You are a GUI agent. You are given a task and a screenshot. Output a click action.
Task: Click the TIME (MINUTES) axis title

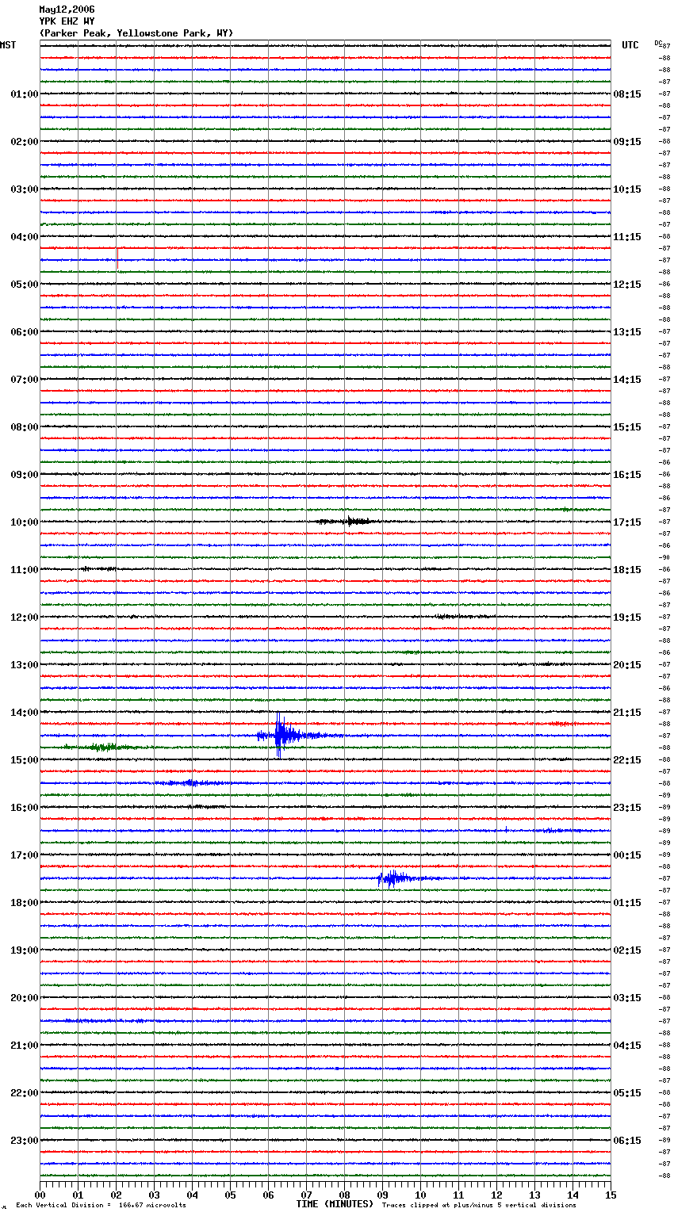(335, 1204)
